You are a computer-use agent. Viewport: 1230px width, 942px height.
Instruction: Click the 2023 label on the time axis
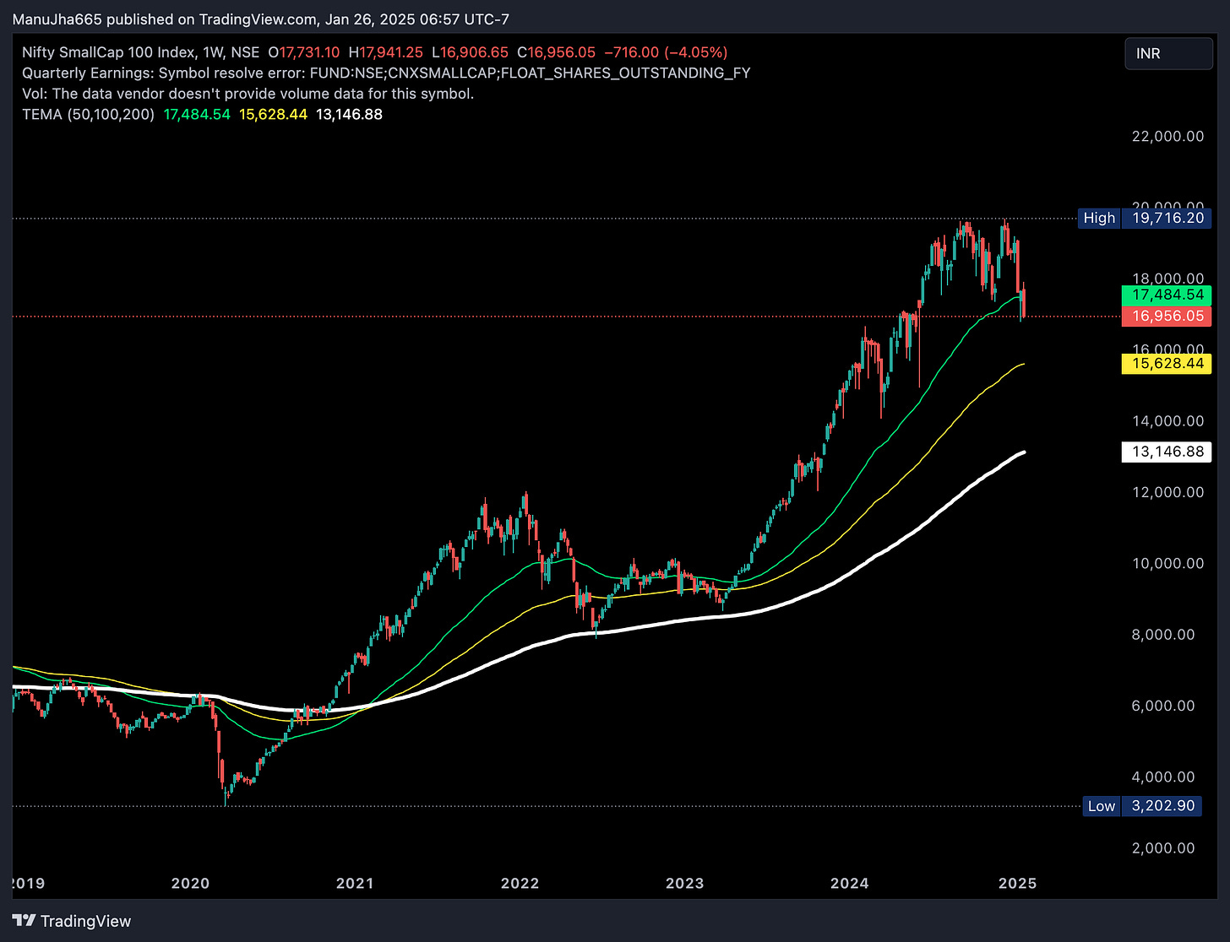[684, 884]
